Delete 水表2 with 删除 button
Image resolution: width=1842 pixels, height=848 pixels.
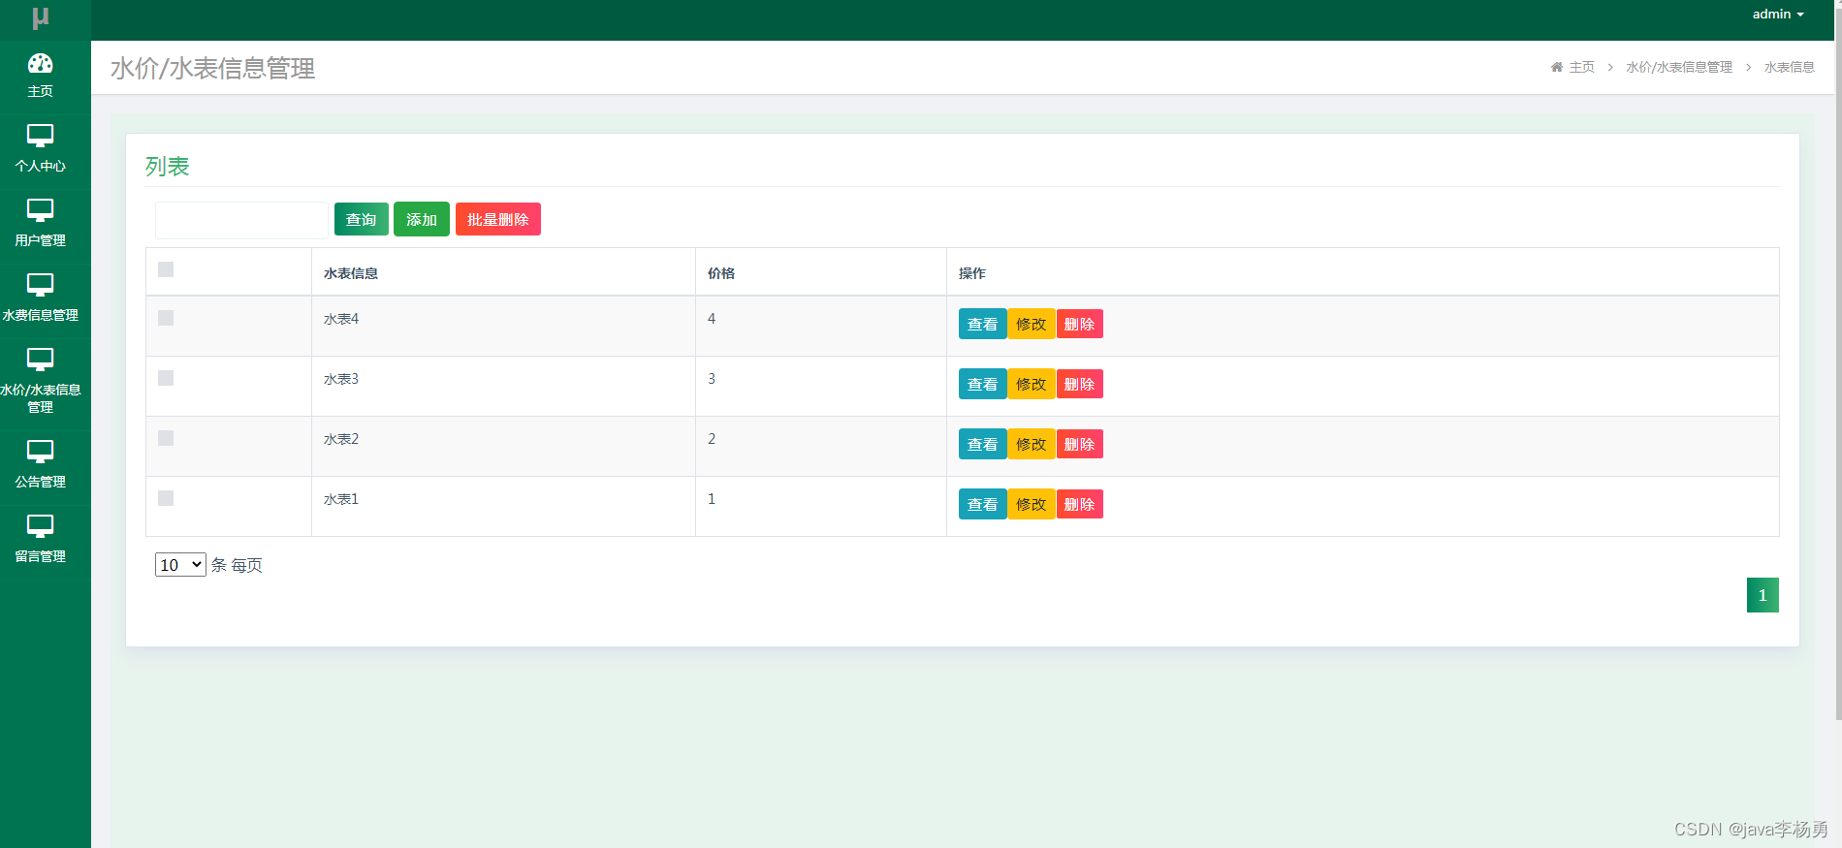(1080, 444)
